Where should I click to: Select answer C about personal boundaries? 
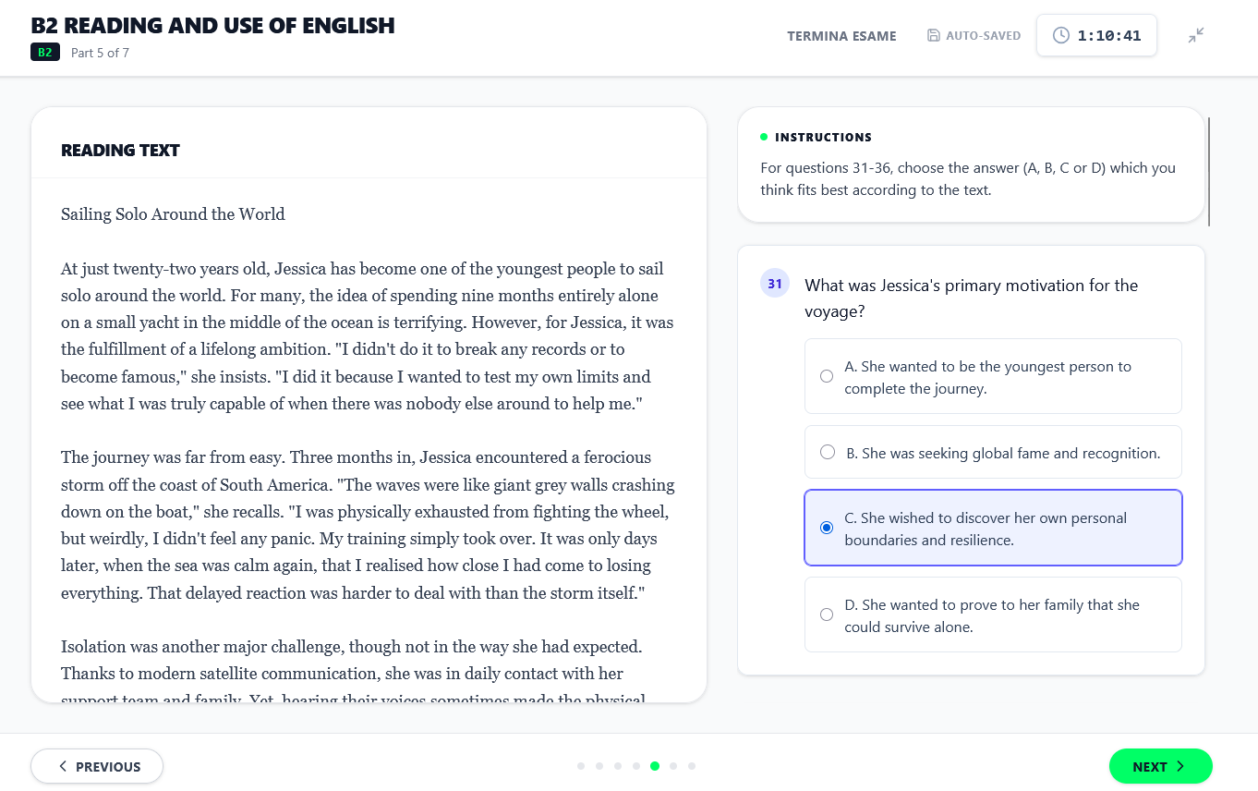(x=993, y=528)
